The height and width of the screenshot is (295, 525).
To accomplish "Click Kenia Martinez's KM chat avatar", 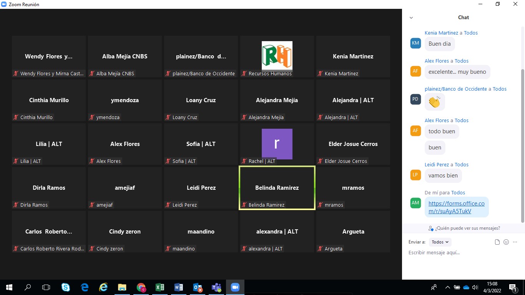I will [415, 43].
